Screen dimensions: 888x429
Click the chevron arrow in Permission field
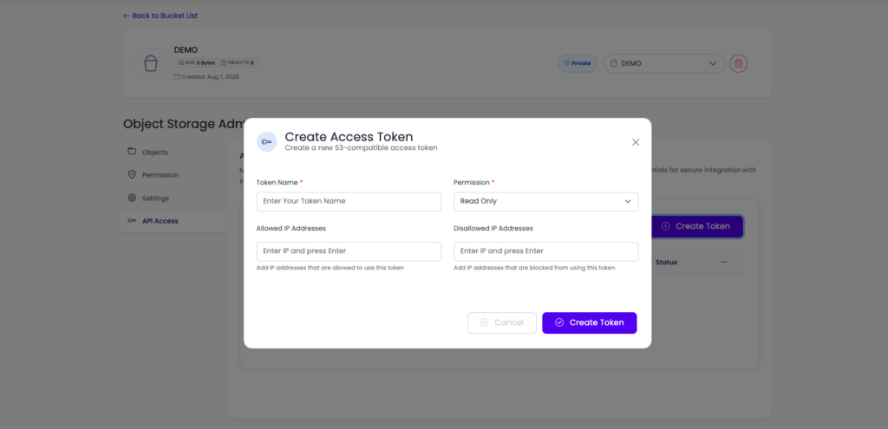point(628,201)
